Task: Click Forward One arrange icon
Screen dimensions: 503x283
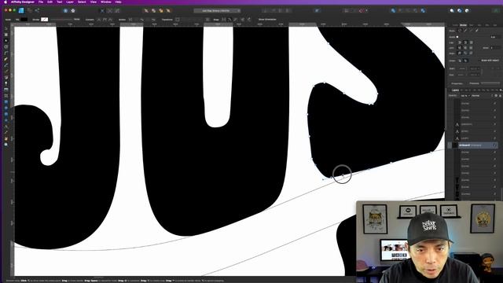Action: [160, 10]
